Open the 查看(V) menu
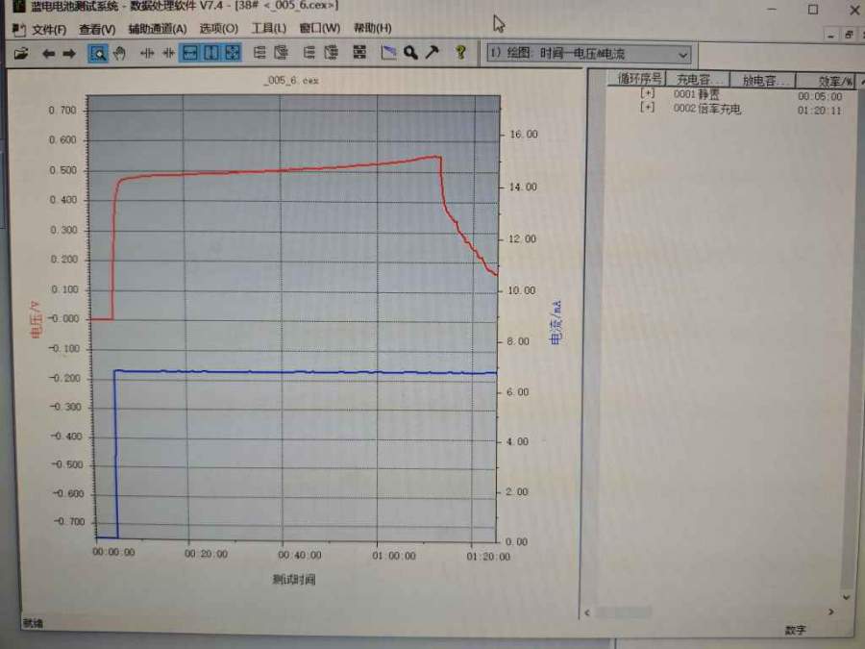The height and width of the screenshot is (649, 865). coord(97,29)
